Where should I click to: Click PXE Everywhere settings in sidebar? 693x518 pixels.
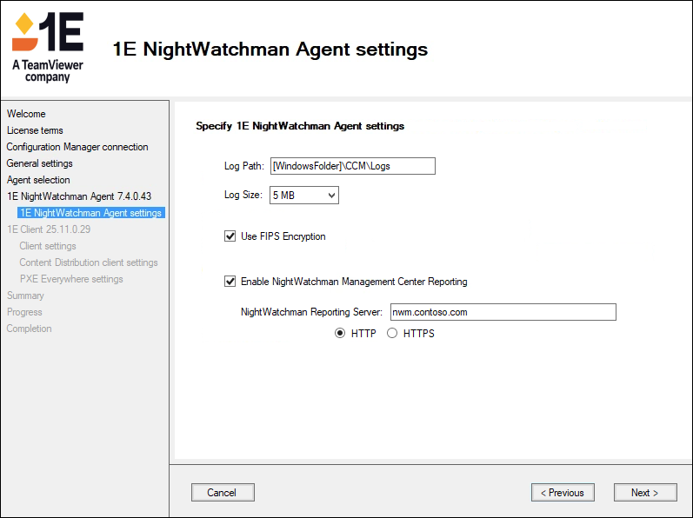(x=71, y=279)
